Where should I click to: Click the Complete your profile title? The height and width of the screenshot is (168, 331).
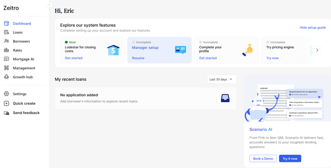point(210,49)
